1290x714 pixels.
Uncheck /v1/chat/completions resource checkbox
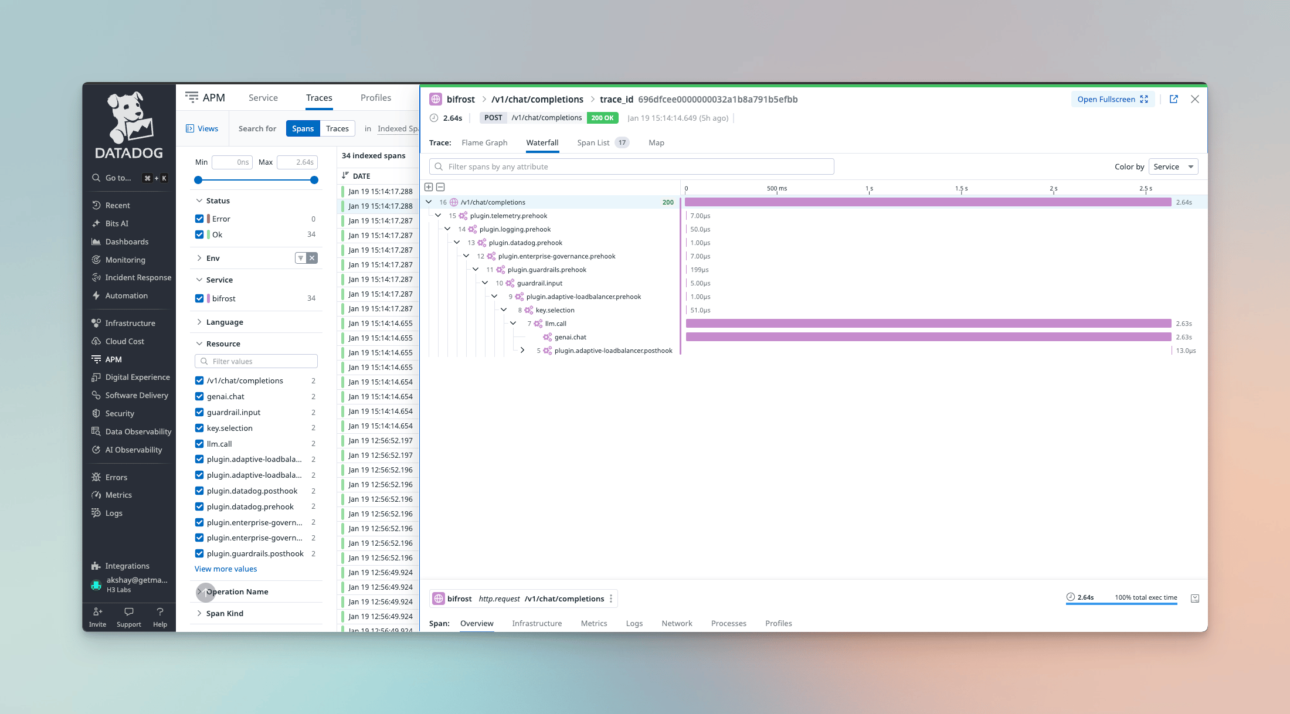tap(199, 380)
